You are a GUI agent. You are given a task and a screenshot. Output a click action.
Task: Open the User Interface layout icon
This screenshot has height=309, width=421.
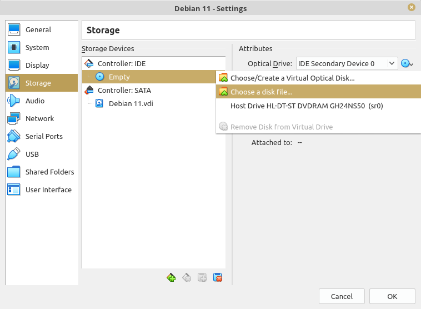14,190
